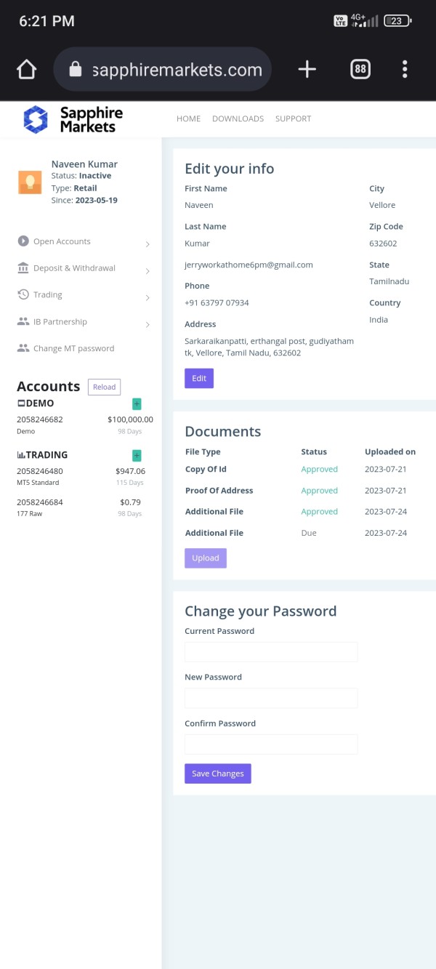The image size is (436, 969).
Task: Expand the Trading menu chevron
Action: 148,297
